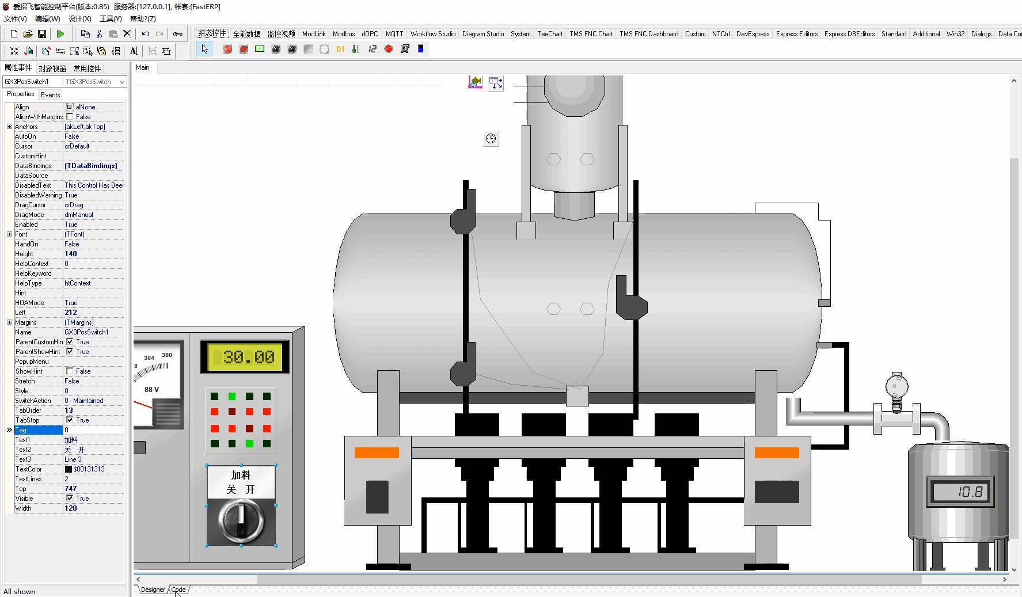Select the Name value GX3PosSwitch1
This screenshot has width=1022, height=597.
(x=94, y=332)
